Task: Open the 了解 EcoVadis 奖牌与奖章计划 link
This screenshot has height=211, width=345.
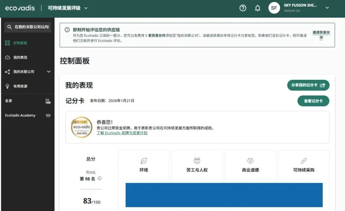Action: click(122, 133)
